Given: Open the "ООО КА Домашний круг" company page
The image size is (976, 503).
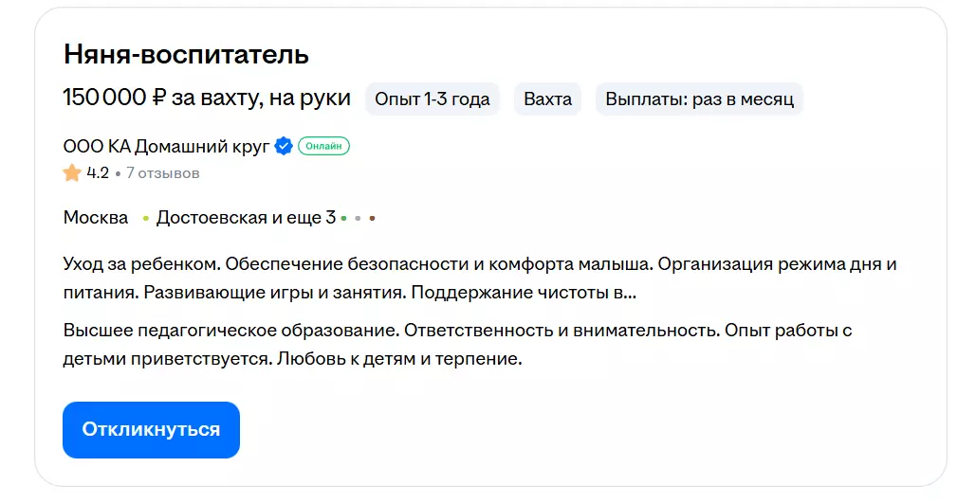Looking at the screenshot, I should (166, 147).
